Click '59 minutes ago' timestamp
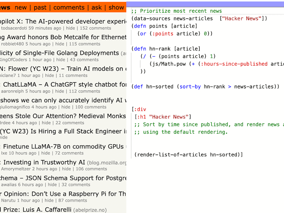284x213 pixels. tap(45, 28)
